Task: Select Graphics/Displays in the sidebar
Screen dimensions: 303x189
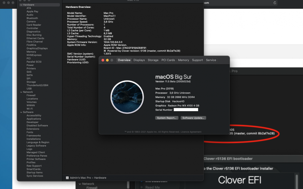Action: (x=37, y=48)
